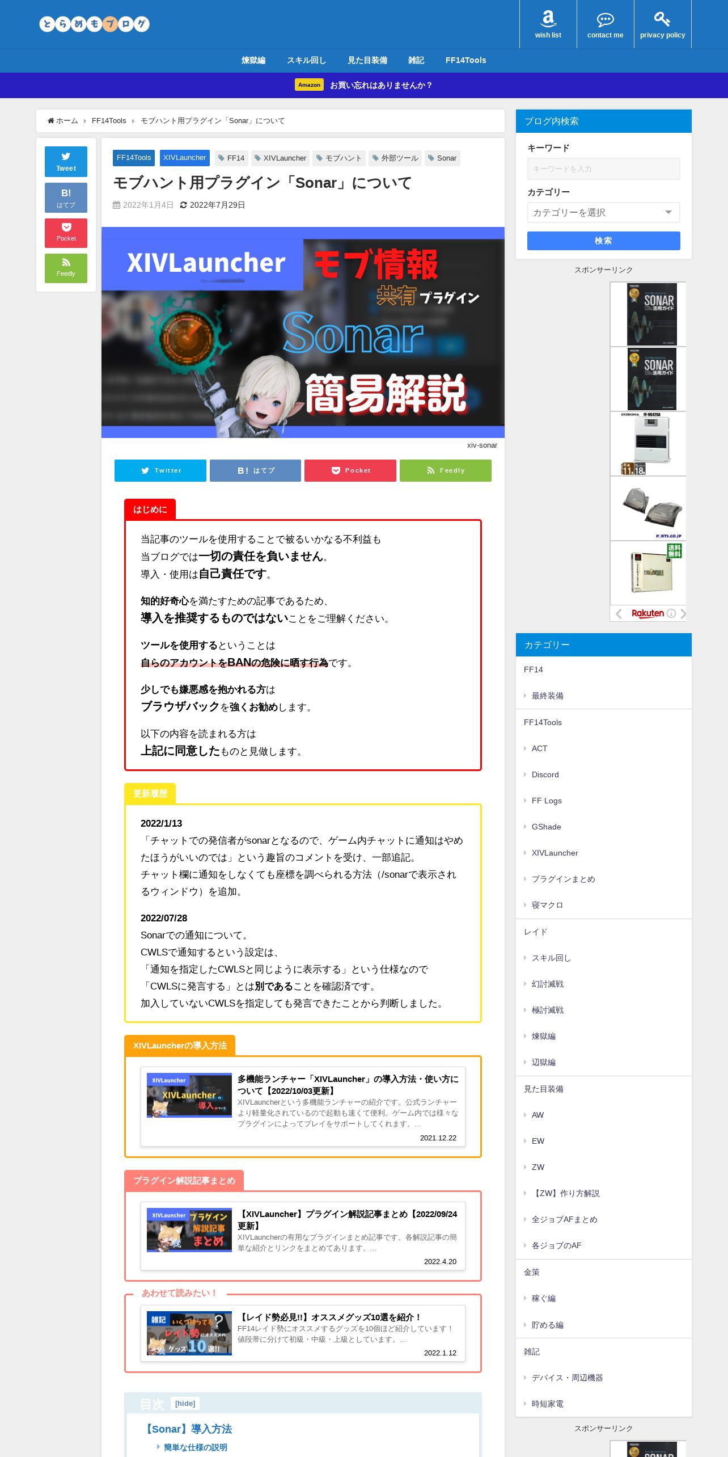Click the モブハント tag
The width and height of the screenshot is (728, 1457).
coord(339,158)
